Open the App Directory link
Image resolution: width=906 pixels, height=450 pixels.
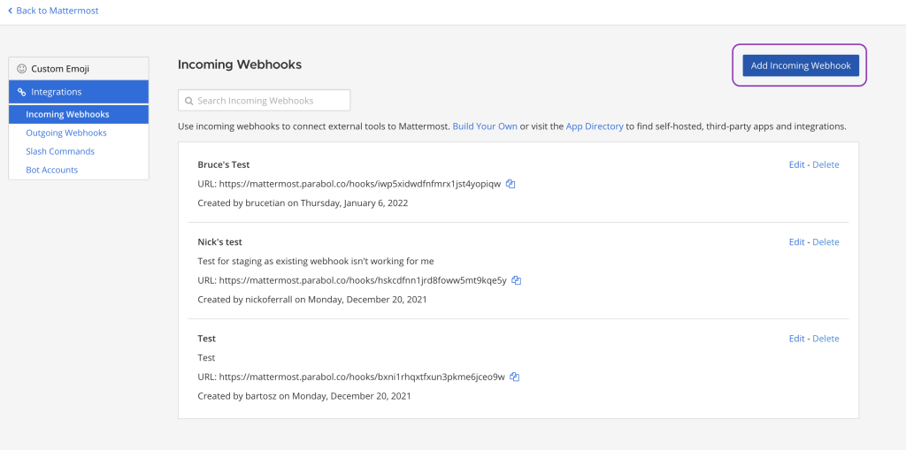coord(595,126)
